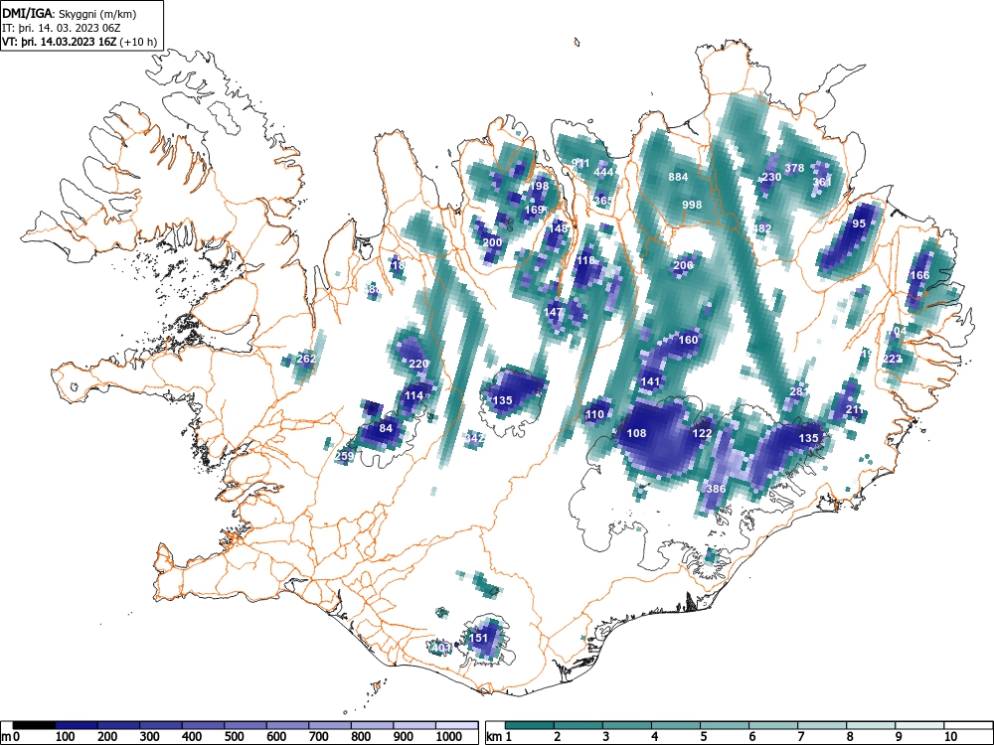
Task: Click the 198 visibility value on the map
Action: (539, 186)
